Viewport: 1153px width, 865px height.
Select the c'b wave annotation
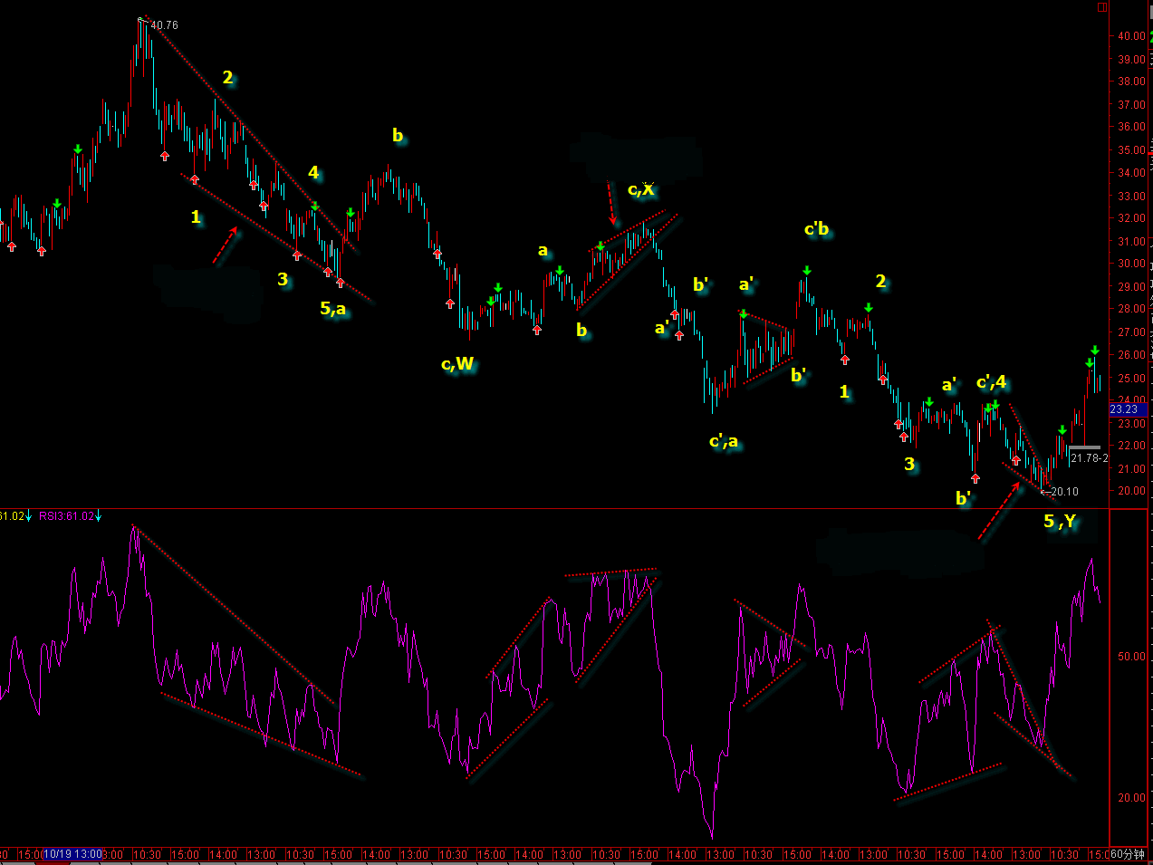[x=817, y=229]
